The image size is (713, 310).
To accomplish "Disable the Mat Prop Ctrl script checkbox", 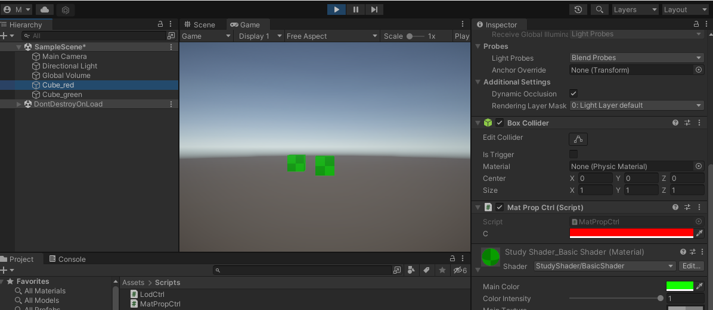I will (500, 207).
